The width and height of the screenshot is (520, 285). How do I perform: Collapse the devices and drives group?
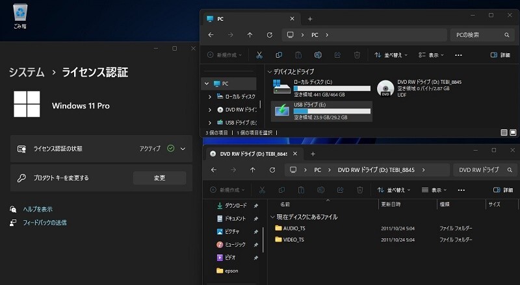270,71
